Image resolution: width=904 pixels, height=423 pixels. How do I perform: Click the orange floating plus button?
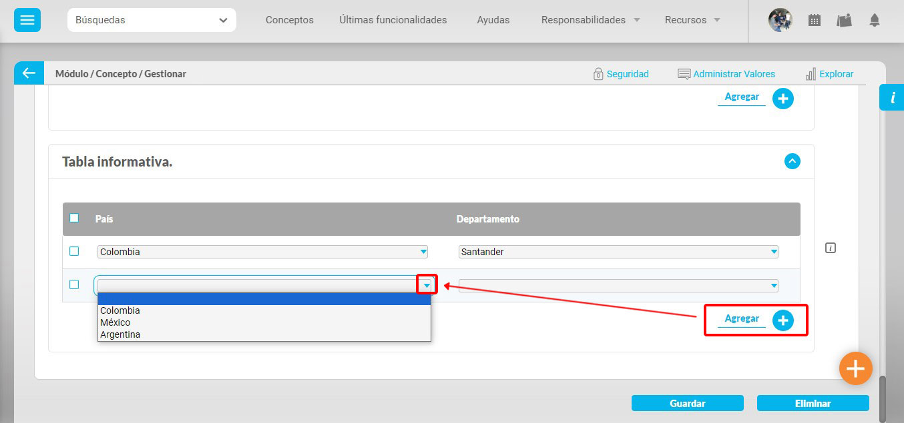(855, 368)
